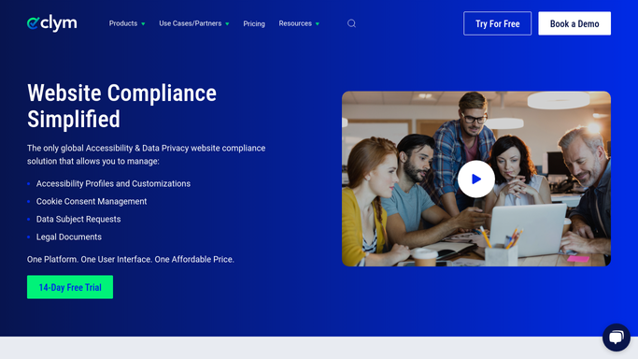Click the Clym logo
The height and width of the screenshot is (359, 638).
tap(51, 23)
